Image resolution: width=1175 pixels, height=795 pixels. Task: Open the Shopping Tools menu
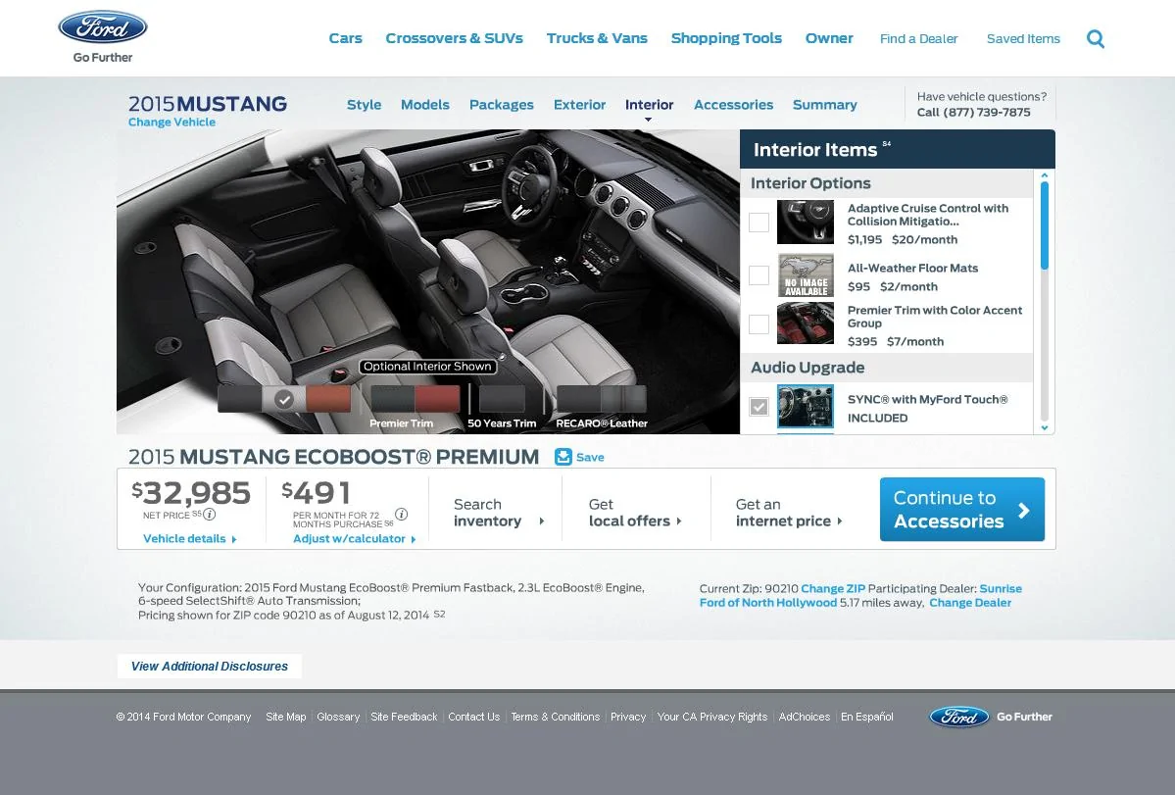[x=726, y=38]
